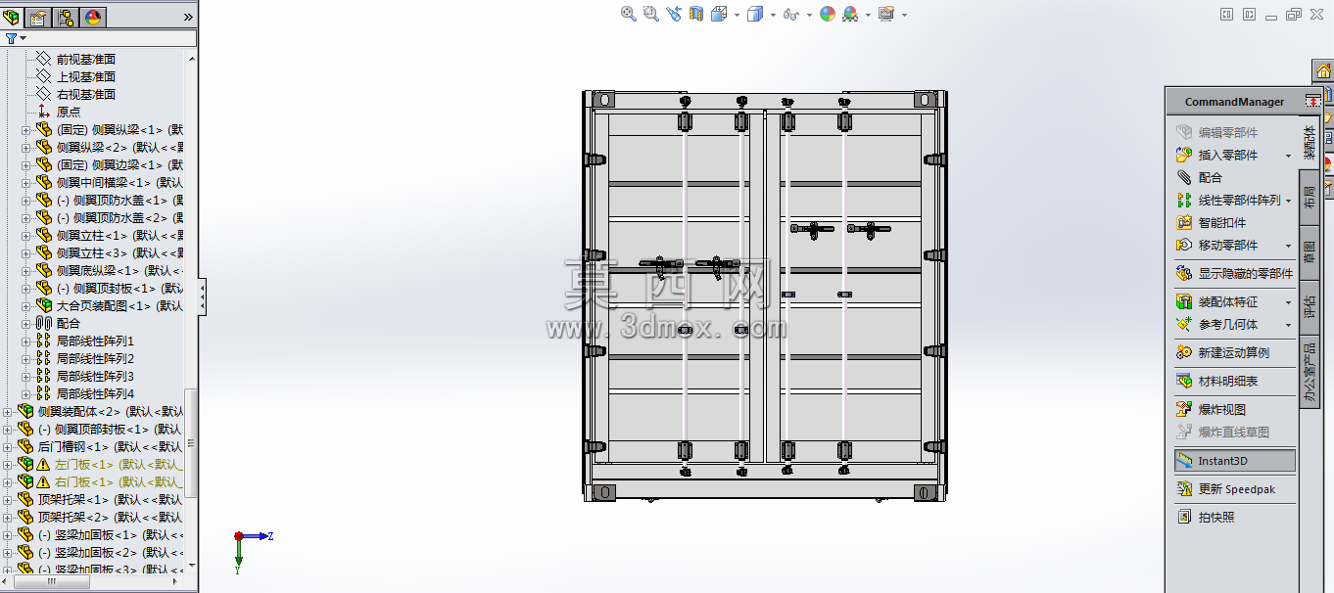Click the View Orientation icon

[x=718, y=14]
